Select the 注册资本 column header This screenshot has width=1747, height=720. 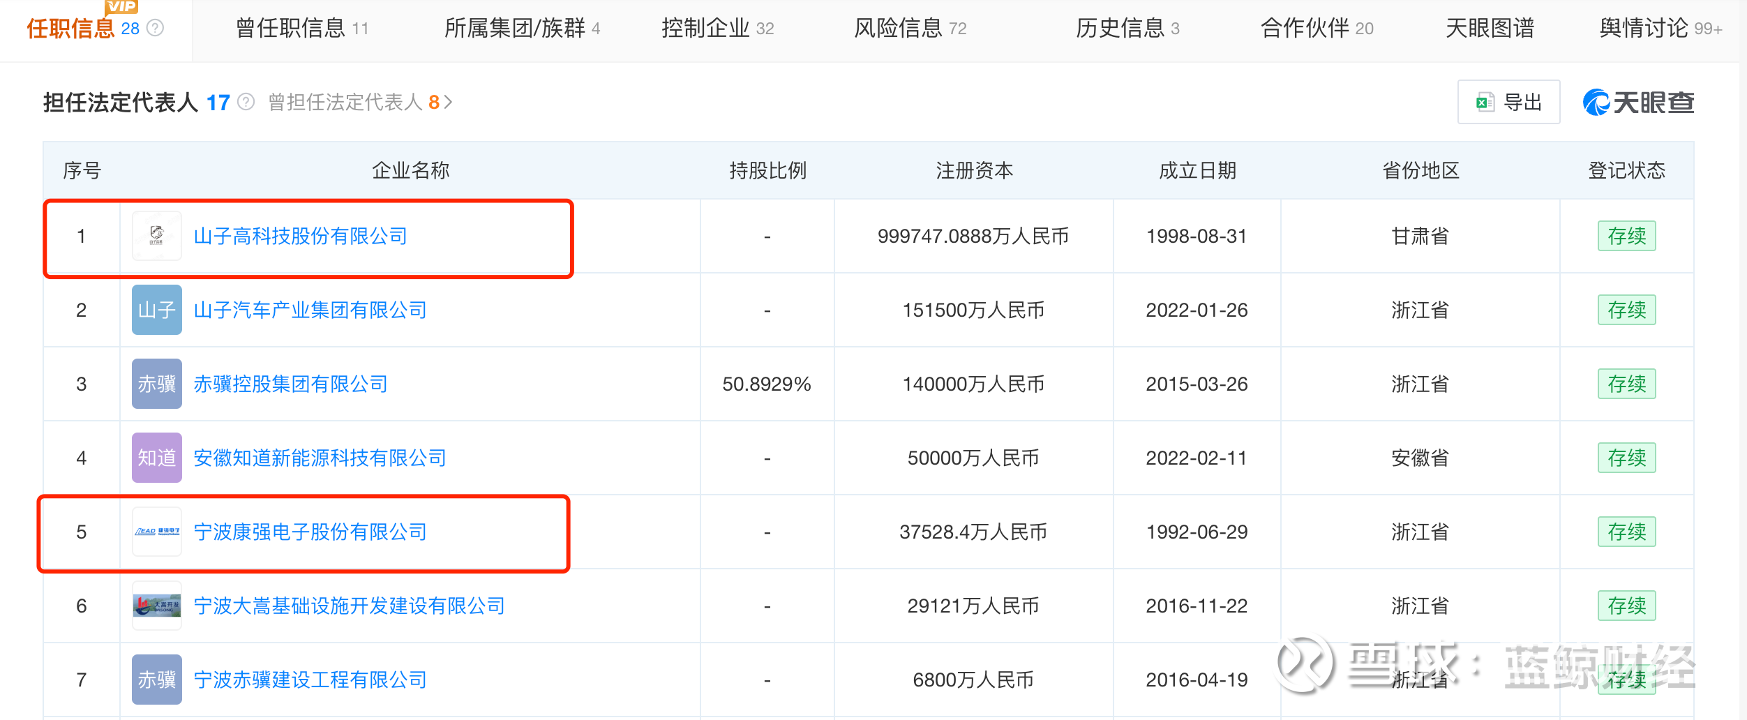975,170
